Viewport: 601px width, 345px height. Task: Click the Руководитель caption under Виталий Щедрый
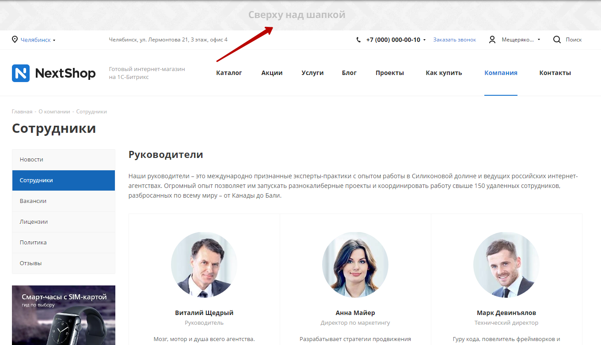204,323
